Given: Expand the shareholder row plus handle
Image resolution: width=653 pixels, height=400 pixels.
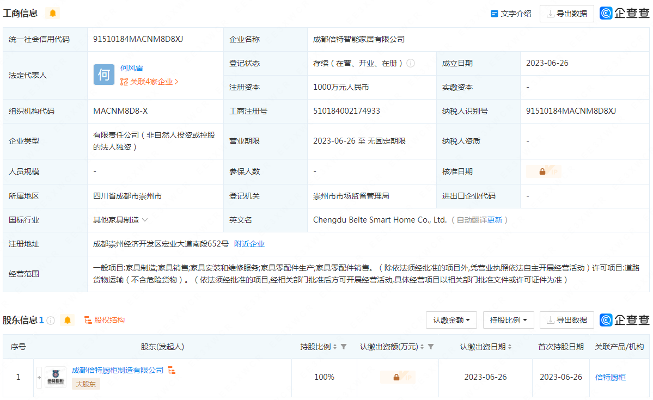Looking at the screenshot, I should click(39, 377).
